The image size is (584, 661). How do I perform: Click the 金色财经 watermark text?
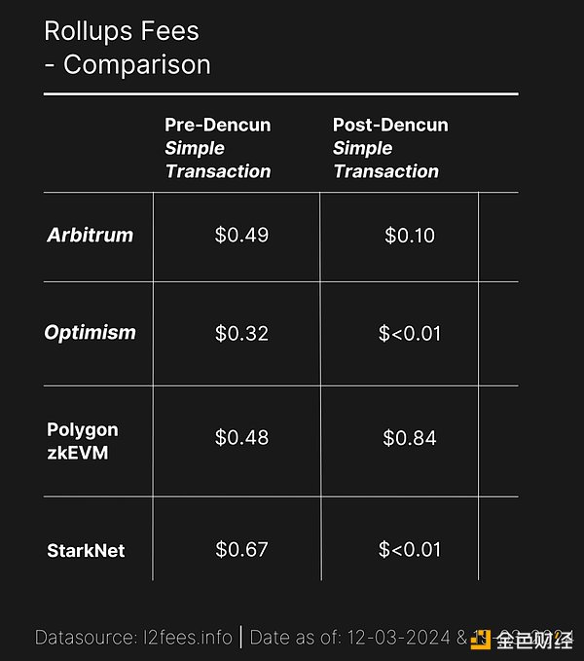[533, 639]
